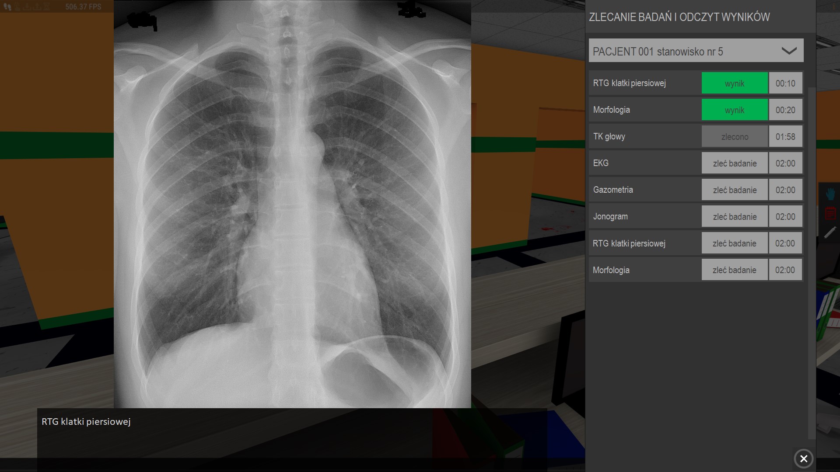Click the TK głowy 01:58 timer

coord(785,137)
